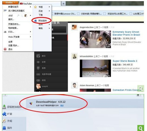The height and width of the screenshot is (131, 147).
Task: Choose 页面另存为 from Firefox menu
Action: pyautogui.click(x=14, y=24)
